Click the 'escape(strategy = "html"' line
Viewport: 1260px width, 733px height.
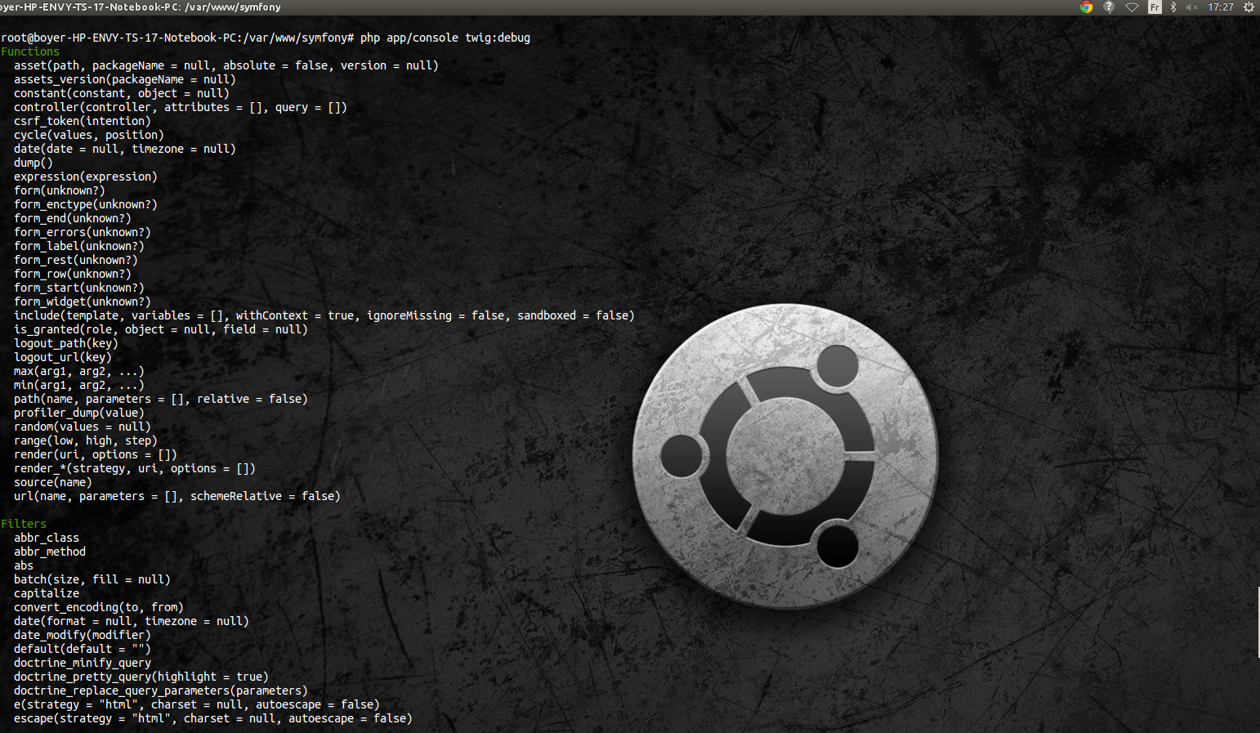coord(213,718)
